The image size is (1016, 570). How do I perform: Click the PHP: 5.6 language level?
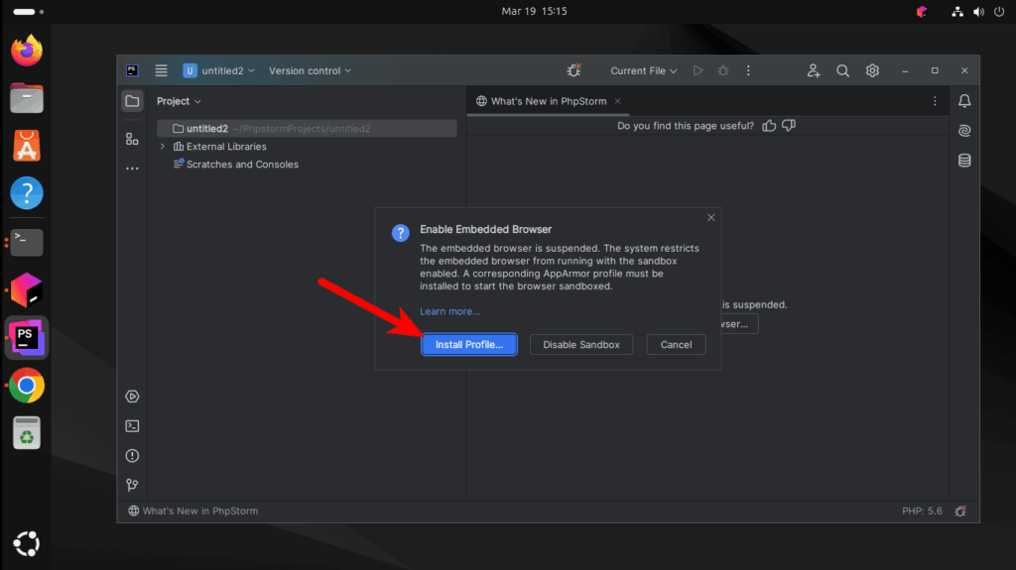click(x=922, y=512)
